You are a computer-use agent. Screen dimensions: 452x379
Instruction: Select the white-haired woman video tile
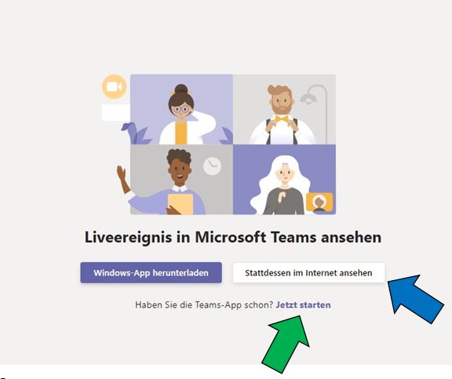click(x=284, y=180)
